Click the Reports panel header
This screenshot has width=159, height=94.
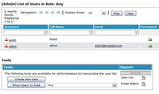pos(136,67)
